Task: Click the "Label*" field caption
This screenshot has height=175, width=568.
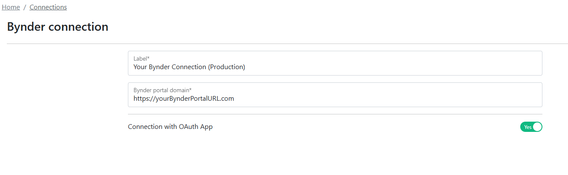Action: coord(141,58)
